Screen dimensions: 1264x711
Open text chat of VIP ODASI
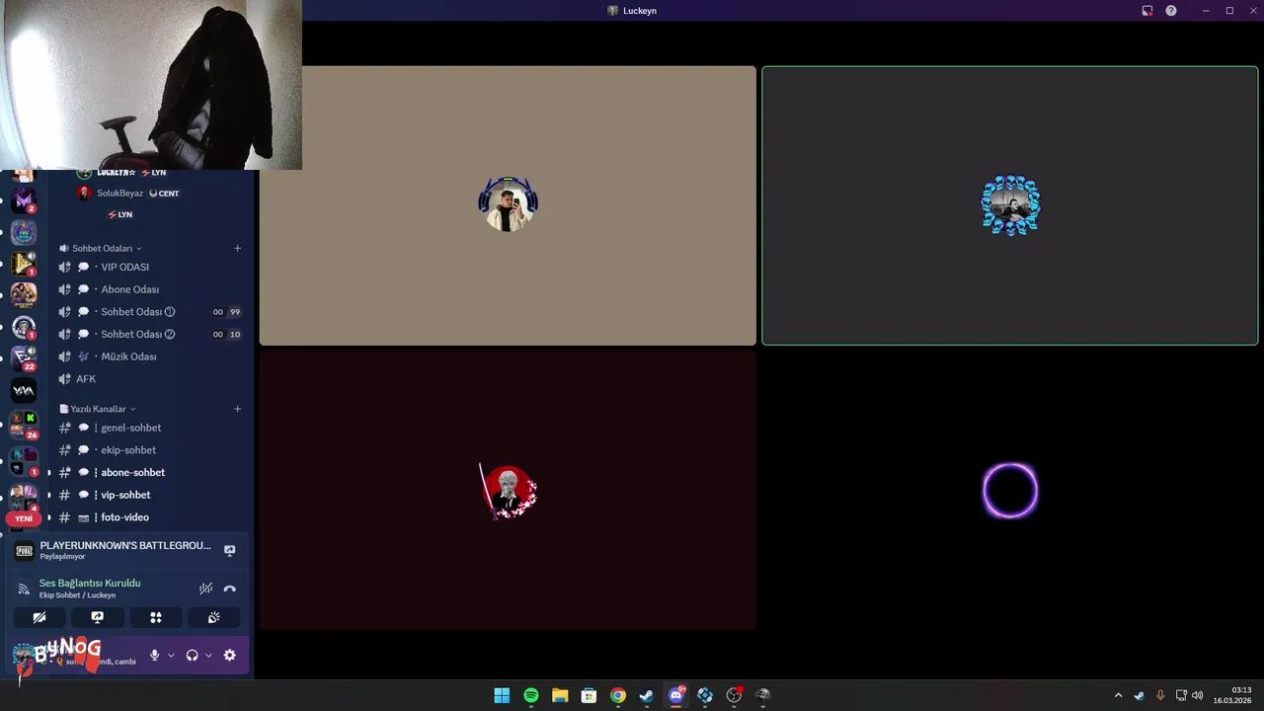tap(84, 267)
